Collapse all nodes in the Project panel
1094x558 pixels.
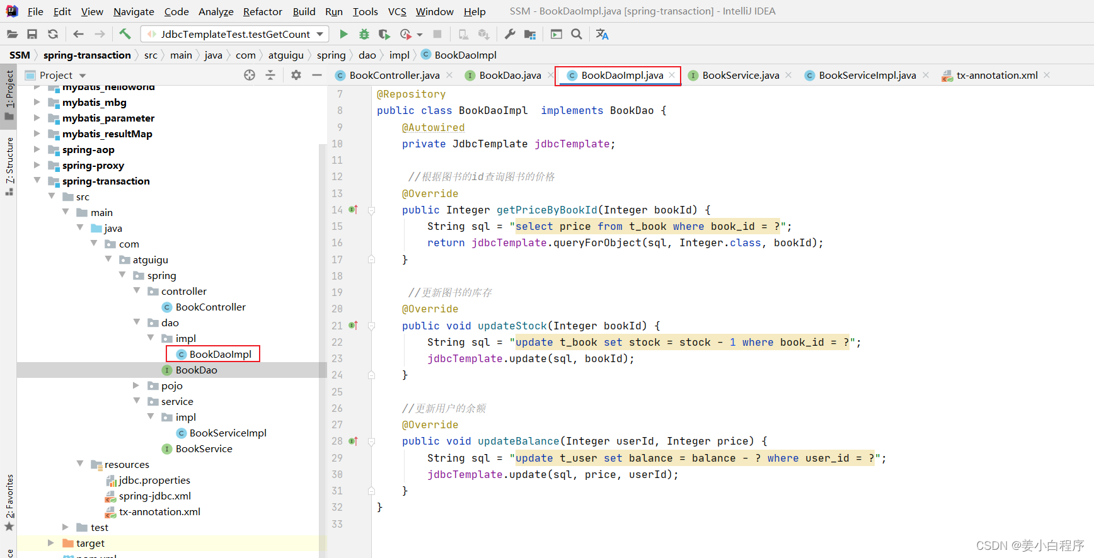pos(270,75)
